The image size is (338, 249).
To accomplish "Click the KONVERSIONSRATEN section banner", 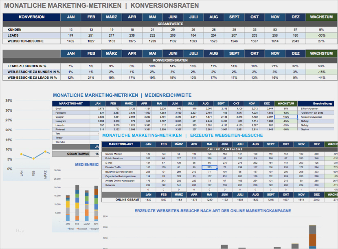I will pyautogui.click(x=170, y=60).
